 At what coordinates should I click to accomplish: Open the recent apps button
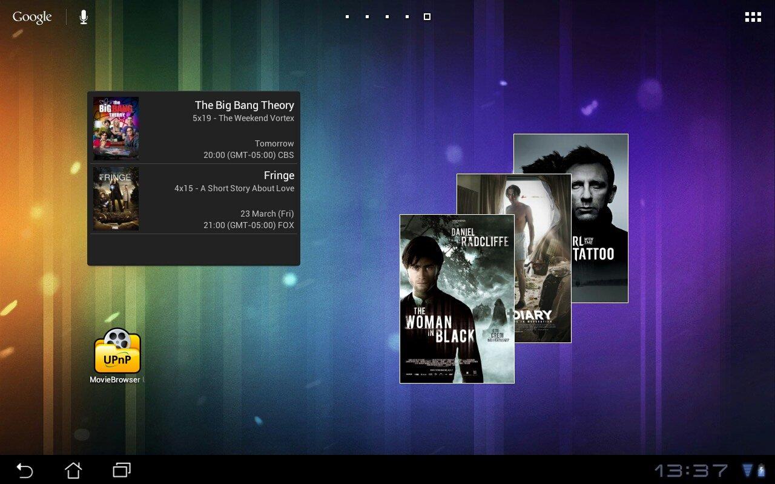pos(122,470)
